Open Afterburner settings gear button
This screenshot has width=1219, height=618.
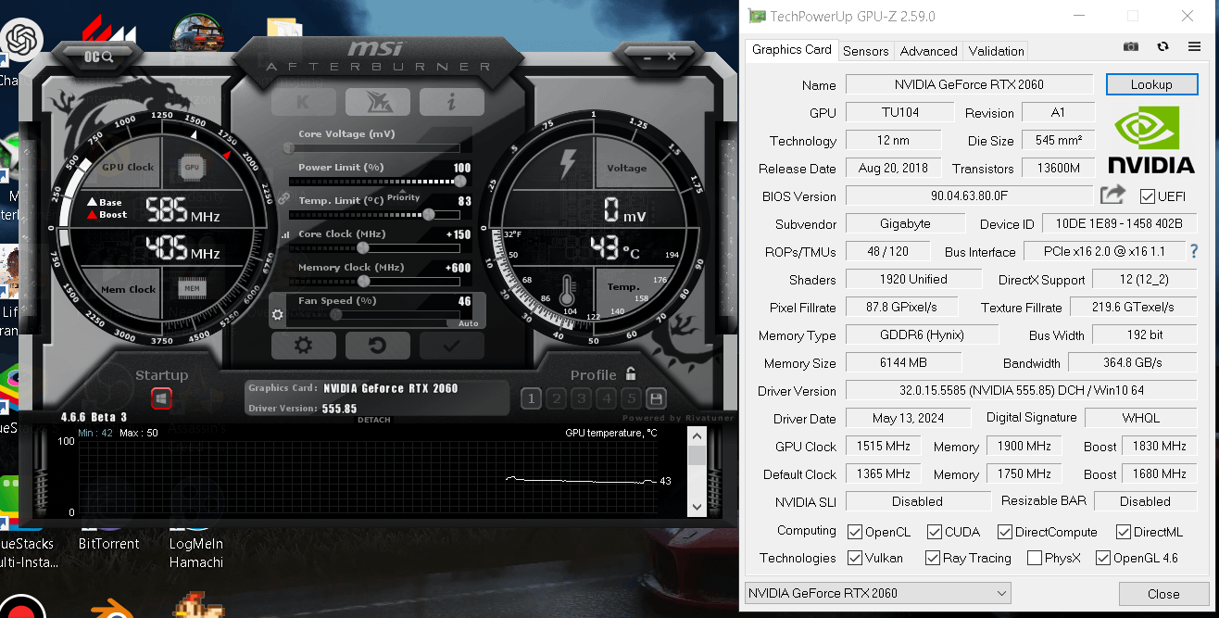point(303,346)
